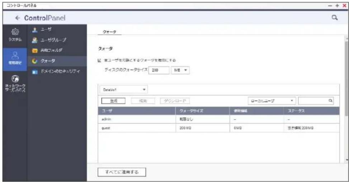Open the ネットワークサービス globe section
The image size is (349, 182).
pyautogui.click(x=15, y=84)
